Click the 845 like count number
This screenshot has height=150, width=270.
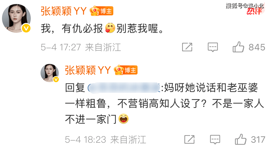257,47
